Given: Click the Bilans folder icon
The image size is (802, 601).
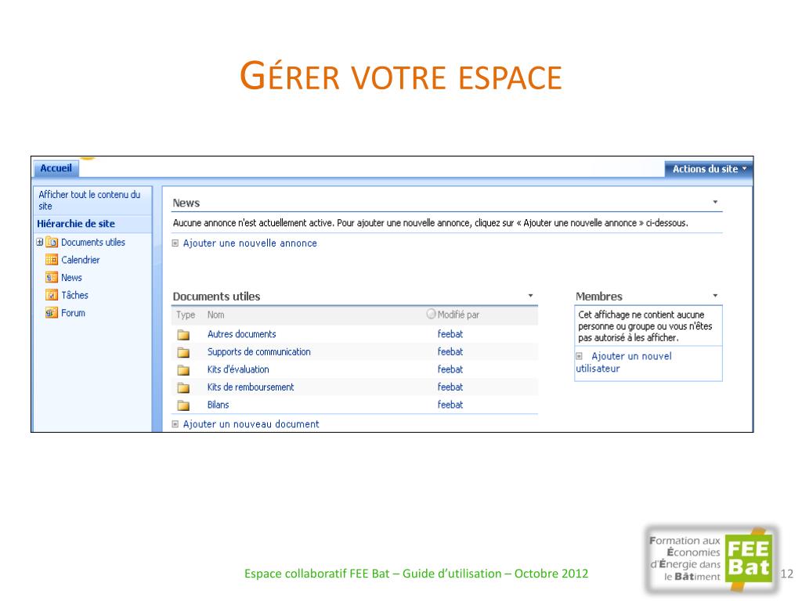Looking at the screenshot, I should tap(183, 406).
